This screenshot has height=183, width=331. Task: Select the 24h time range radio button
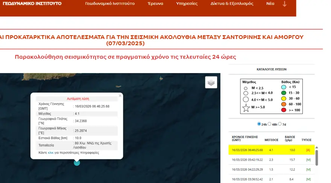point(259,124)
